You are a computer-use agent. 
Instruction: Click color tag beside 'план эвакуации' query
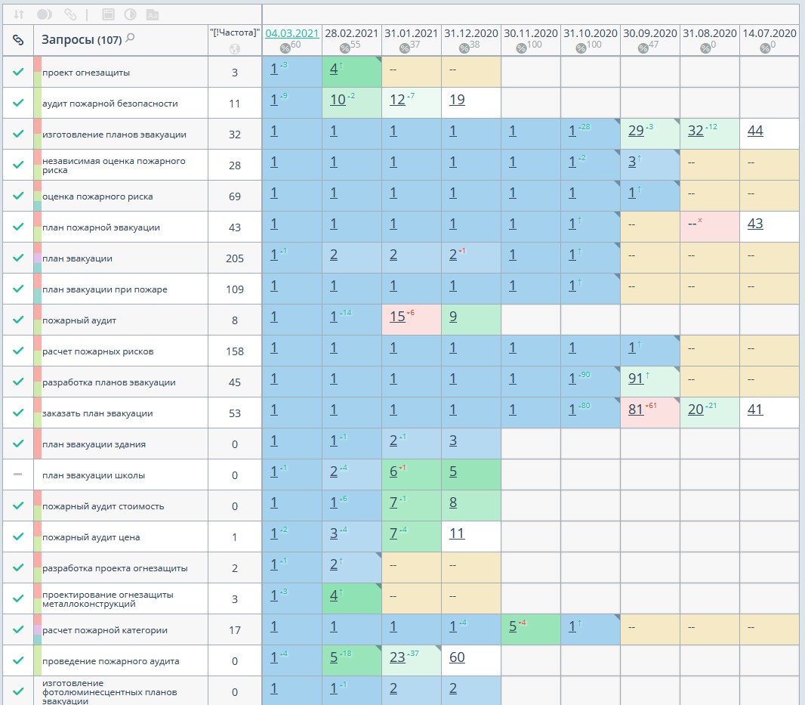tap(37, 258)
